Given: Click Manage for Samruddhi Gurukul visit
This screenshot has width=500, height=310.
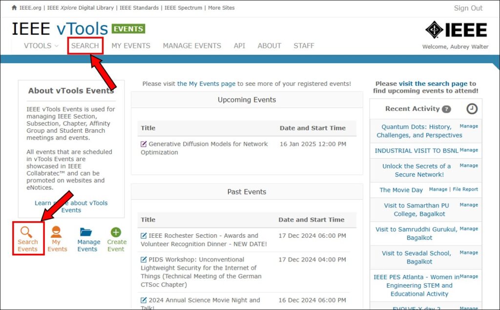Looking at the screenshot, I should click(x=469, y=228).
